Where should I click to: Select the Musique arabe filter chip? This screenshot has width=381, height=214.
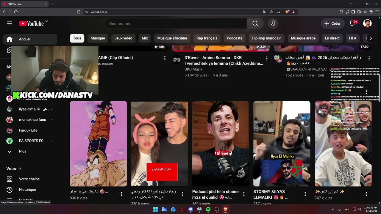pyautogui.click(x=303, y=38)
